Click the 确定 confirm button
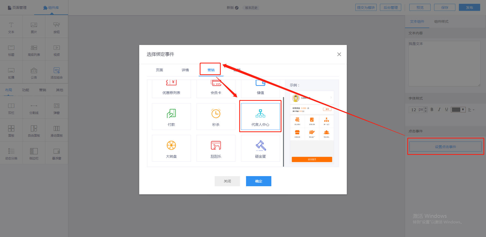 click(x=258, y=181)
